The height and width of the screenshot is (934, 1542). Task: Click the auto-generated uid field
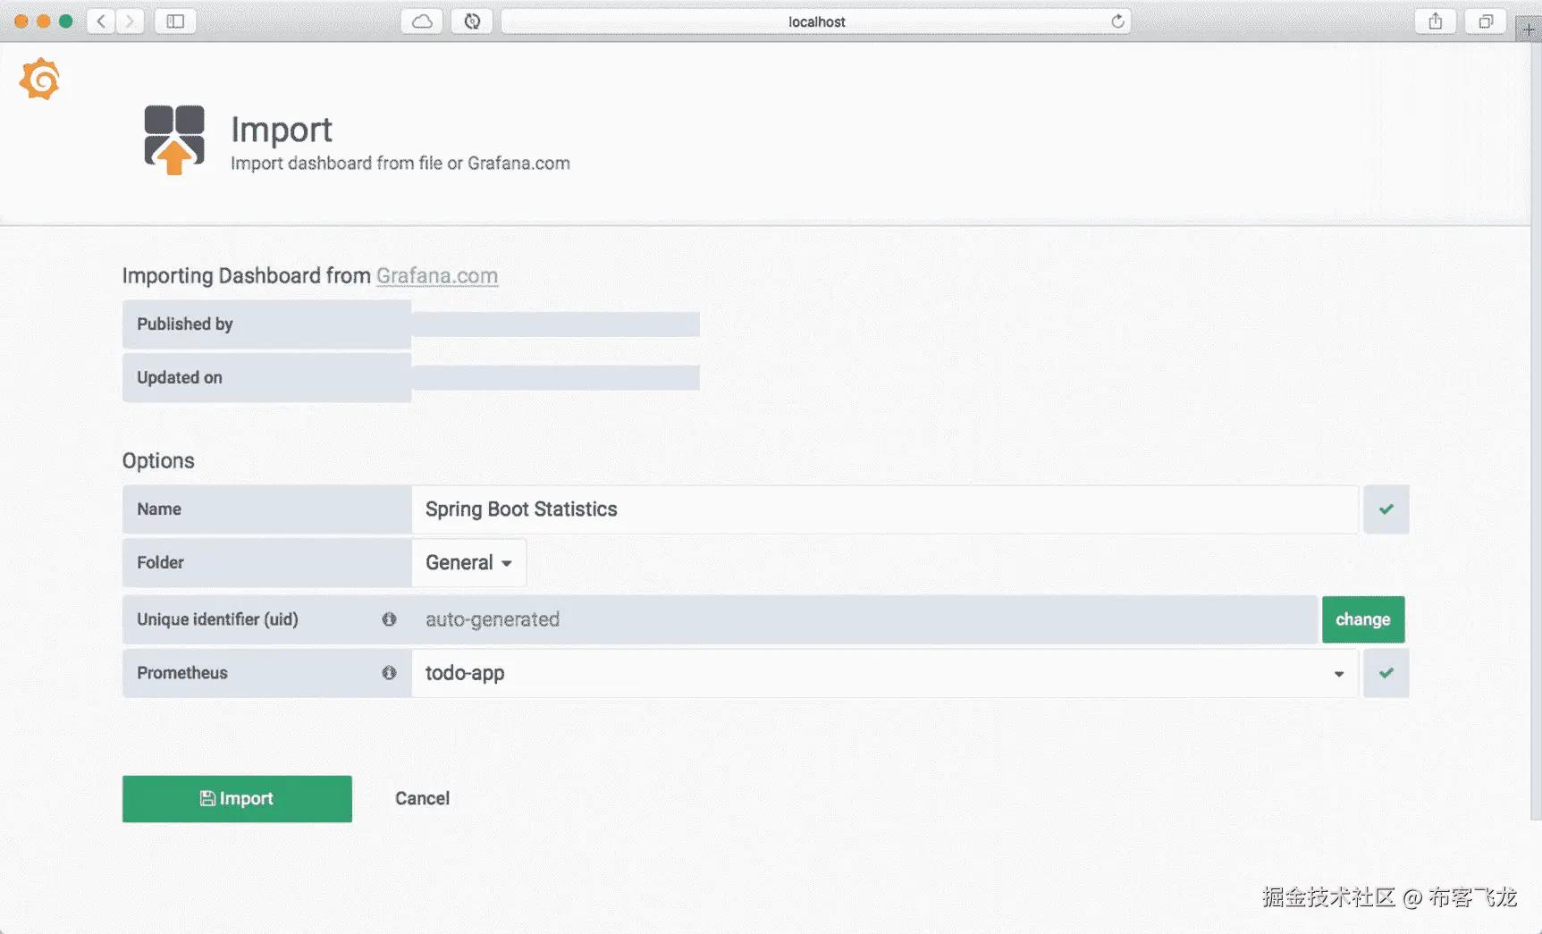[864, 619]
